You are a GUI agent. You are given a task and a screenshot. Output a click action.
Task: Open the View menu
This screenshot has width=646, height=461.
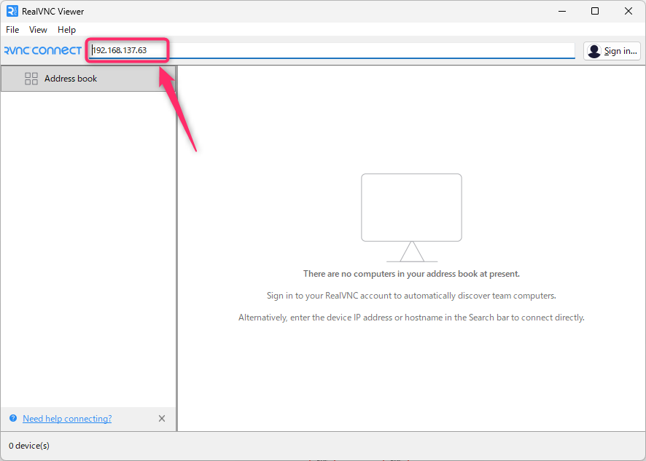click(x=38, y=30)
